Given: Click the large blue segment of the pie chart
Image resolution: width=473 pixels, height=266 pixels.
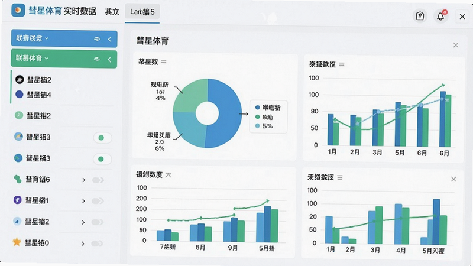Looking at the screenshot, I should [x=226, y=115].
